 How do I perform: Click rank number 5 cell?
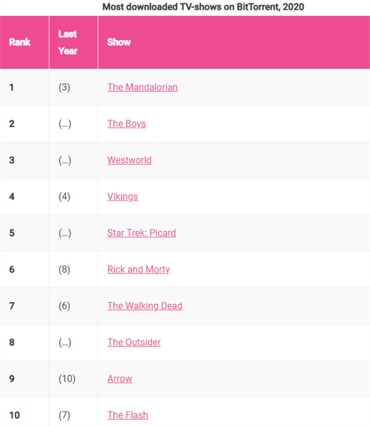click(12, 232)
